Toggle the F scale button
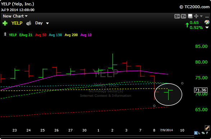The image size is (211, 139). [207, 133]
